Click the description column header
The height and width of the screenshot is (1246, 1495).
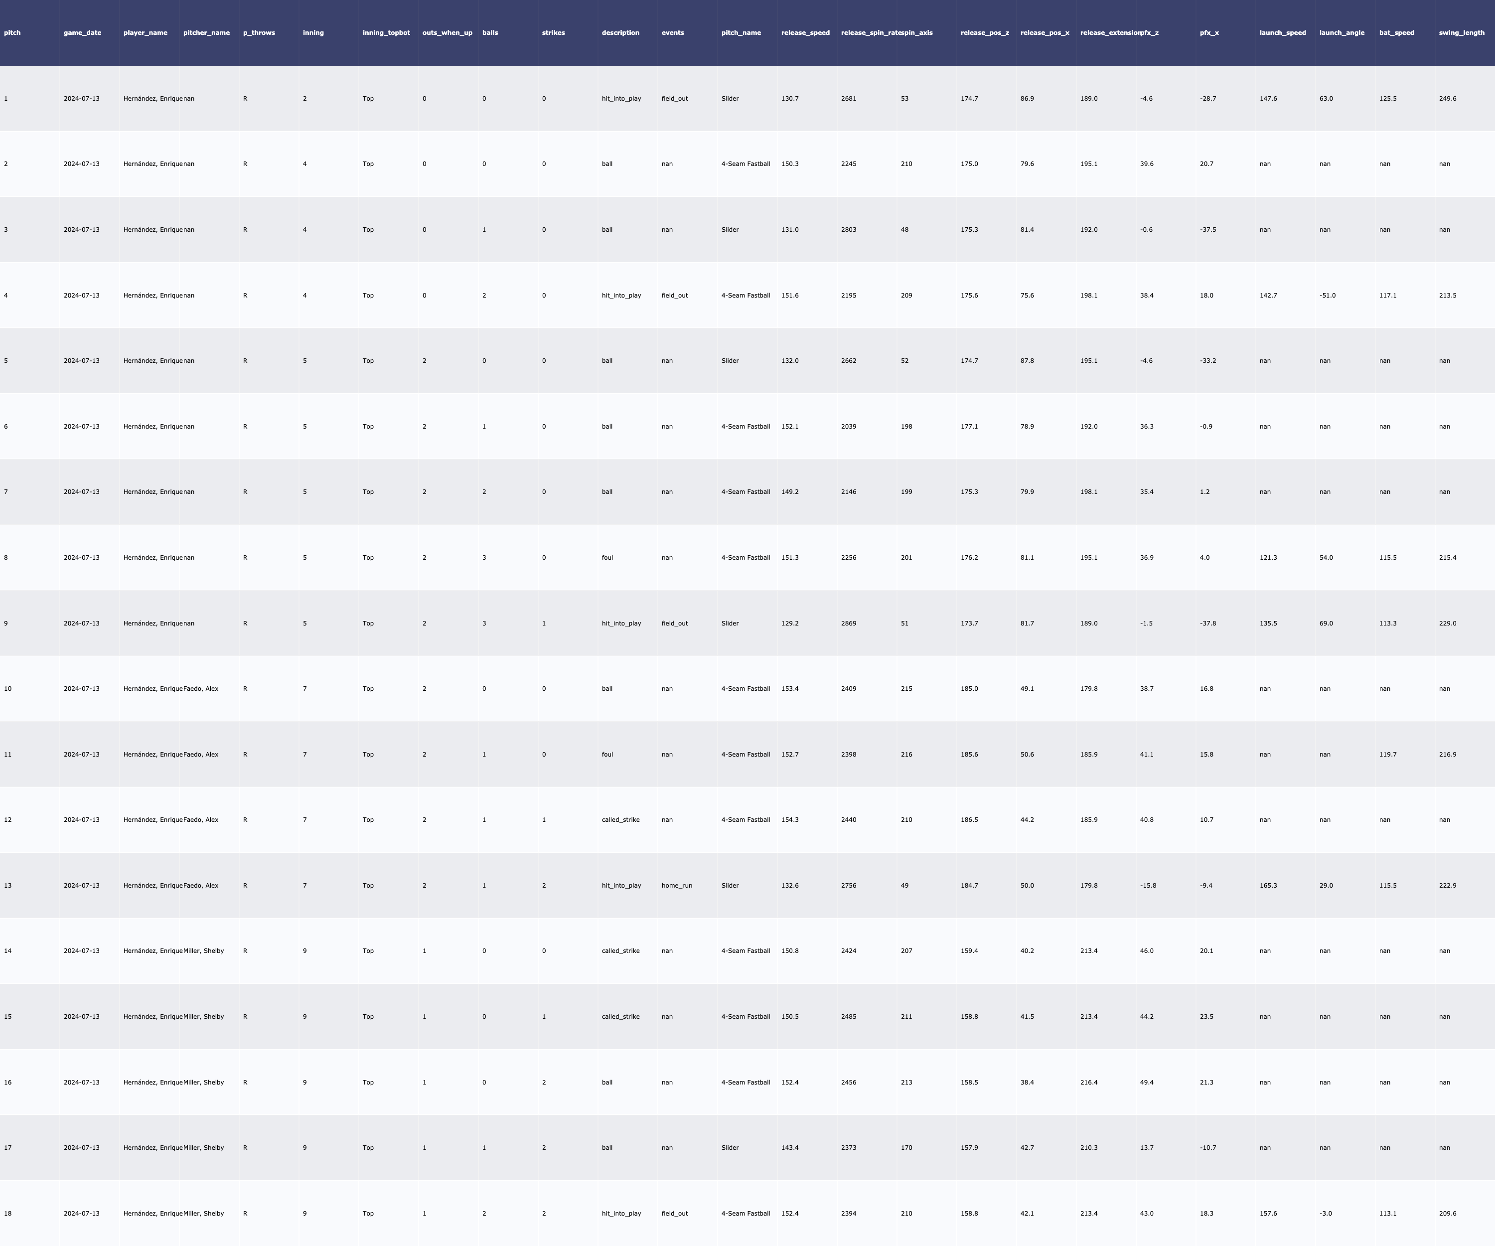(620, 33)
